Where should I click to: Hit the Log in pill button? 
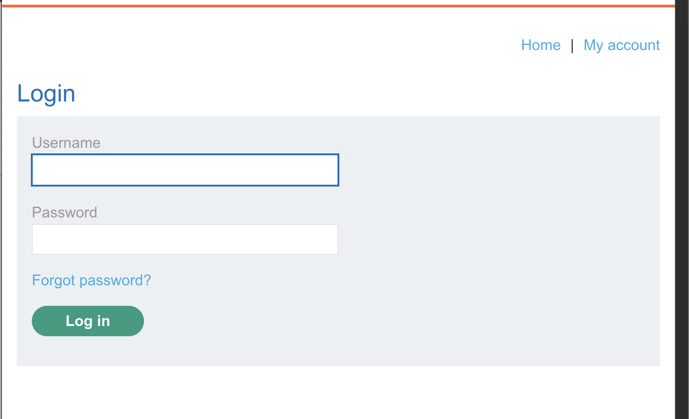pyautogui.click(x=88, y=321)
